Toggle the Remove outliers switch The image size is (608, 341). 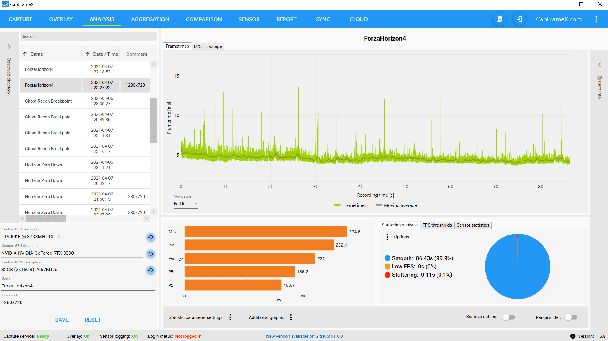coord(509,317)
